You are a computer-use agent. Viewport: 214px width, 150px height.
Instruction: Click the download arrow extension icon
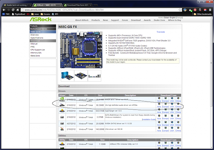pos(200,10)
